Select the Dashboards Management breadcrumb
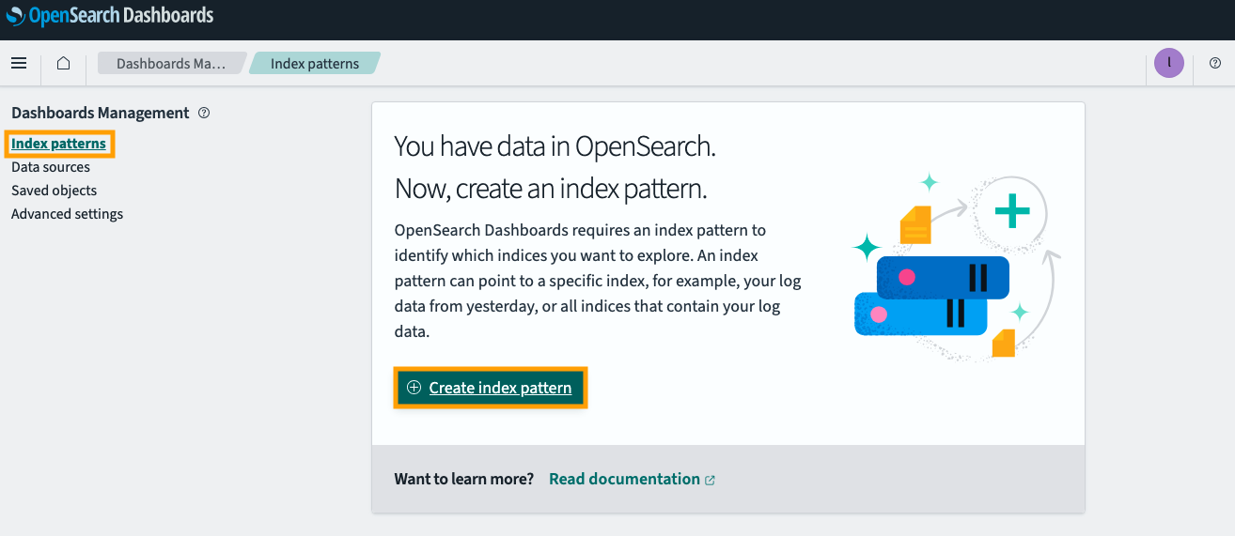Viewport: 1235px width, 536px height. click(171, 64)
